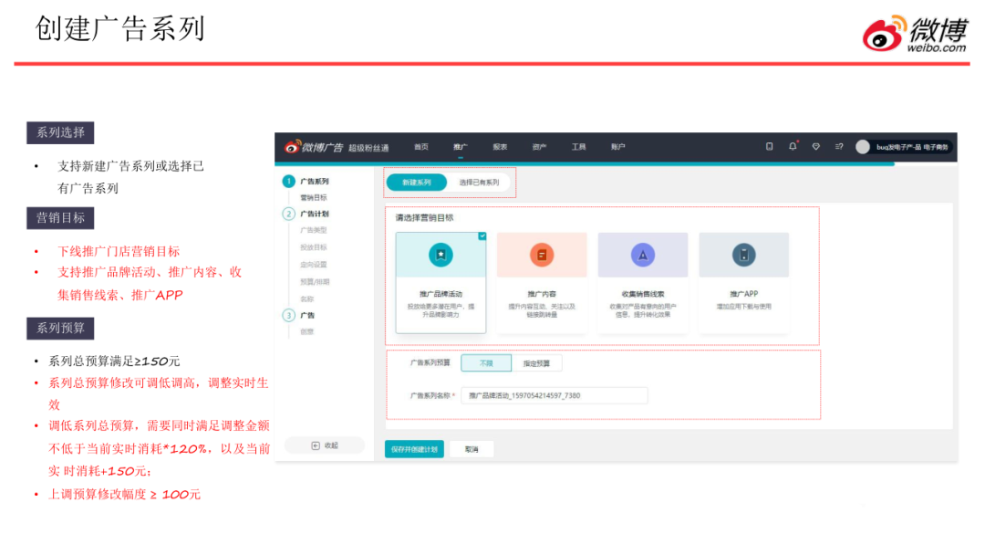Click the mobile device icon in header
The width and height of the screenshot is (985, 555).
769,146
